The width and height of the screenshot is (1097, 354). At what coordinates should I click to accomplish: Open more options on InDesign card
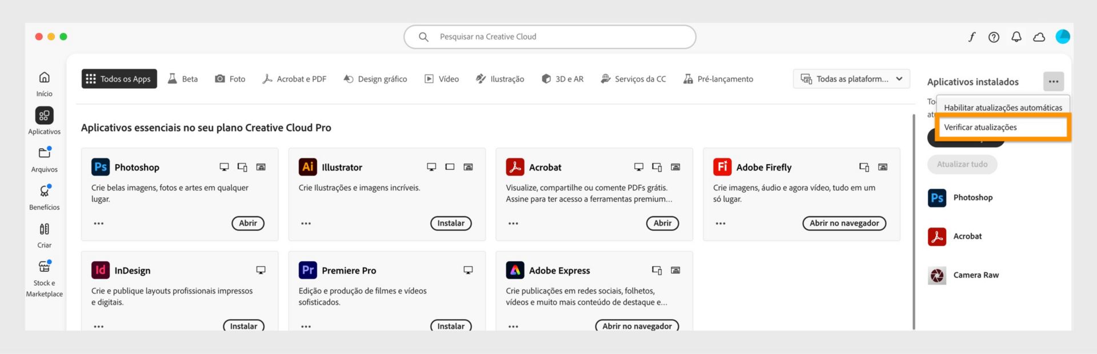tap(99, 327)
